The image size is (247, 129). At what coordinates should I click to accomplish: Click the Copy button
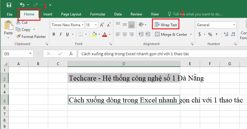pos(23,30)
